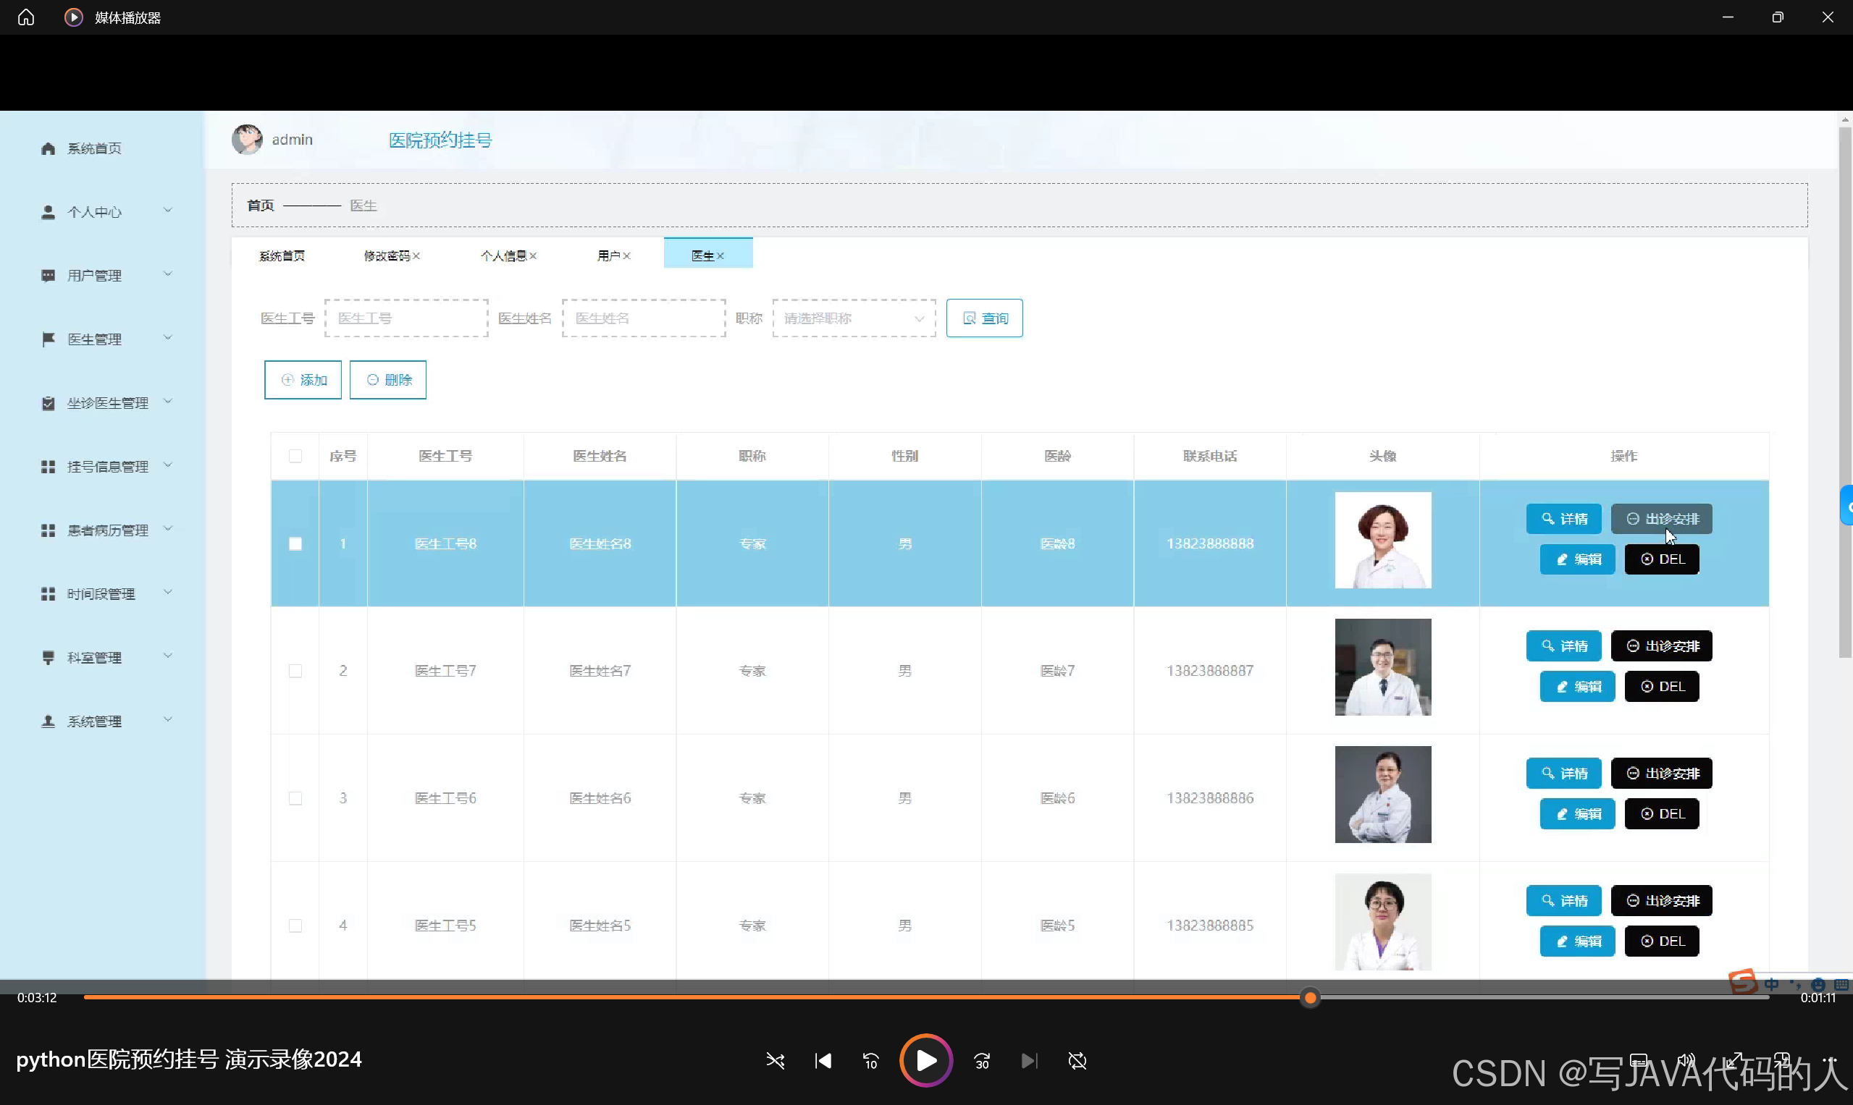Image resolution: width=1853 pixels, height=1105 pixels.
Task: Switch to the 用户 tab
Action: click(x=608, y=255)
